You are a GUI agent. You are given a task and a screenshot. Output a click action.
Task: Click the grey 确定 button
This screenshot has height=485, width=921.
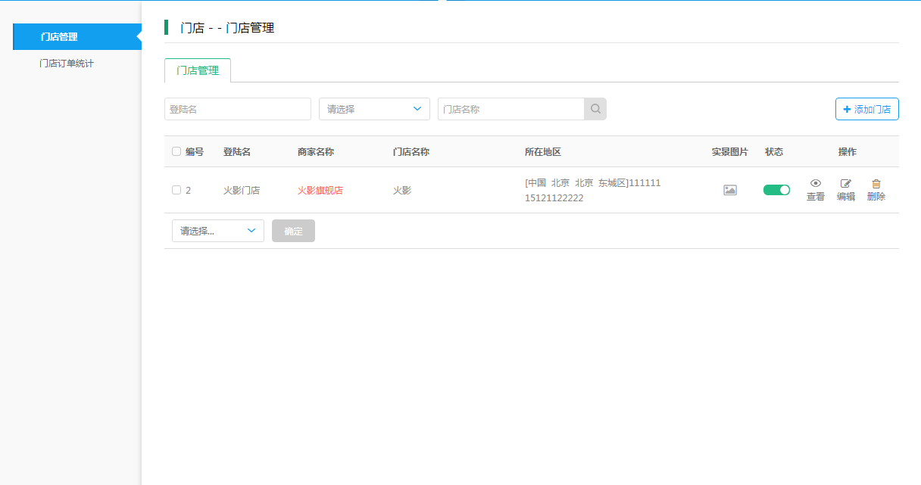point(293,231)
